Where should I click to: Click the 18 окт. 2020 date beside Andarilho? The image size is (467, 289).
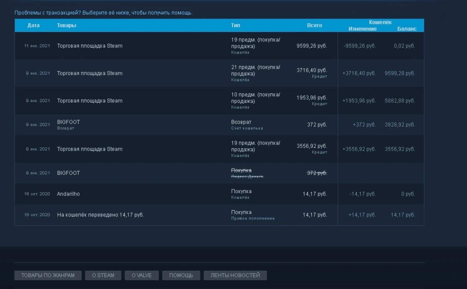coord(37,194)
